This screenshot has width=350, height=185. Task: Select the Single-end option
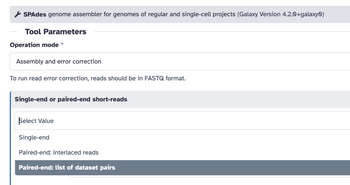point(34,137)
